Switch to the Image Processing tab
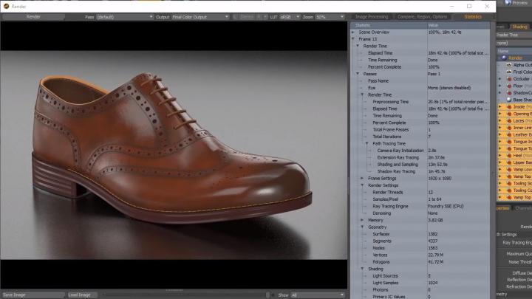532x299 pixels. pos(371,16)
